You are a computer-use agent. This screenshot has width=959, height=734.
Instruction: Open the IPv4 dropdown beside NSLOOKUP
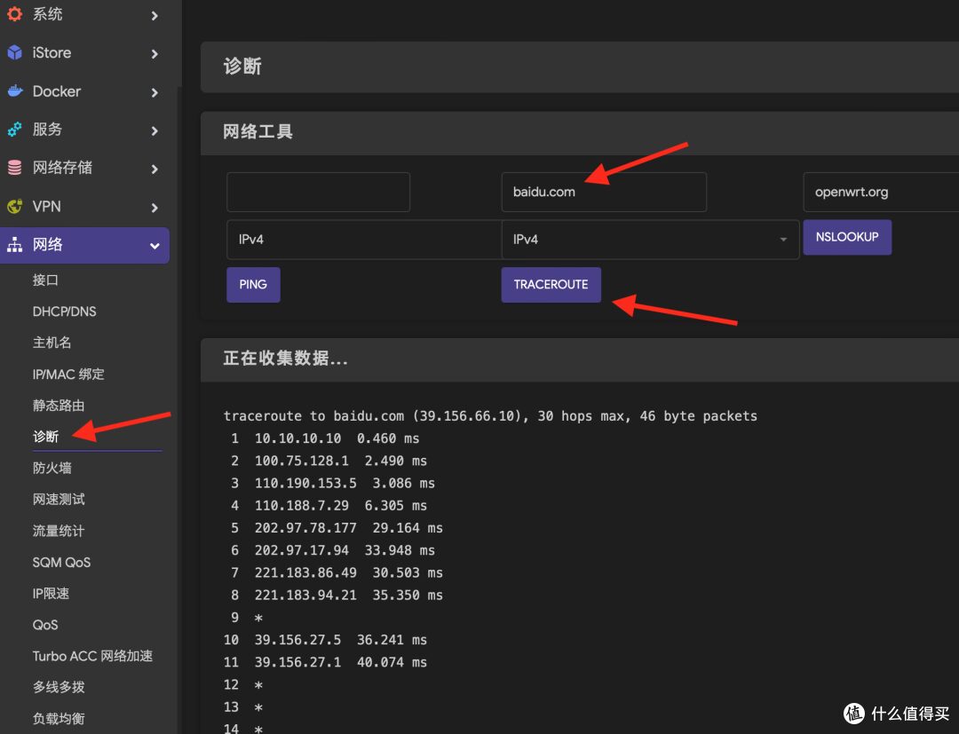[648, 239]
